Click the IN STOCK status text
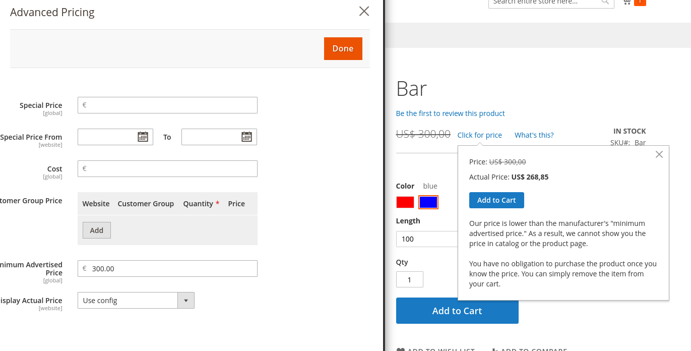The image size is (691, 351). click(x=630, y=131)
